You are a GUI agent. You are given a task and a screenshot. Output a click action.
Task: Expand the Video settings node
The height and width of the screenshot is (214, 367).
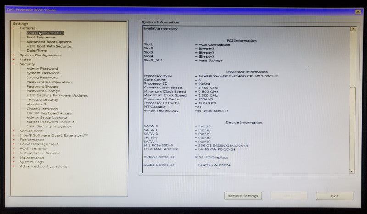coord(14,60)
